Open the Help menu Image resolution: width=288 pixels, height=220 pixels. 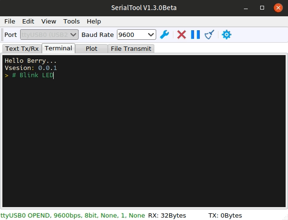94,22
